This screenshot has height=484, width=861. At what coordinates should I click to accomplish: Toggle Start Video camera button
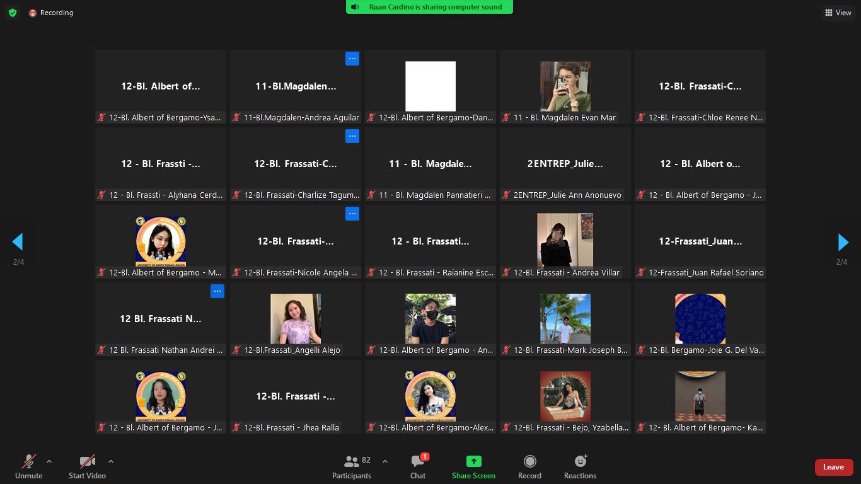87,467
